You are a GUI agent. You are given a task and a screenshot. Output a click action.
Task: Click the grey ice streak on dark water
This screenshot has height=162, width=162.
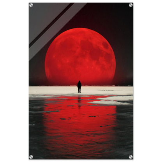[x=49, y=112]
